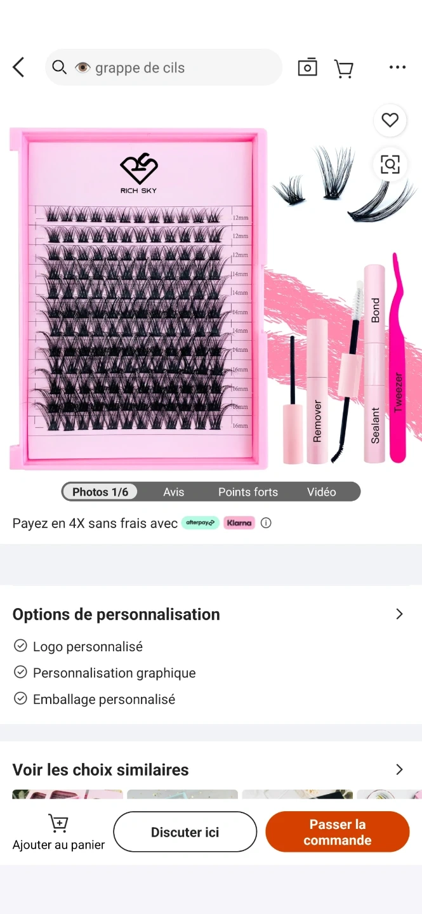Tap Personnalisation graphique check mark
This screenshot has width=422, height=914.
[20, 672]
